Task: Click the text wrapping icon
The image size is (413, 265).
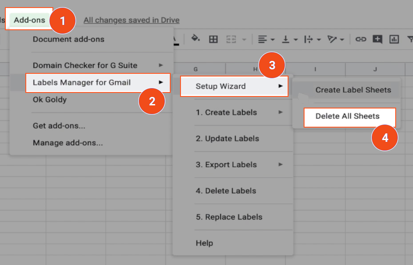Action: point(308,40)
